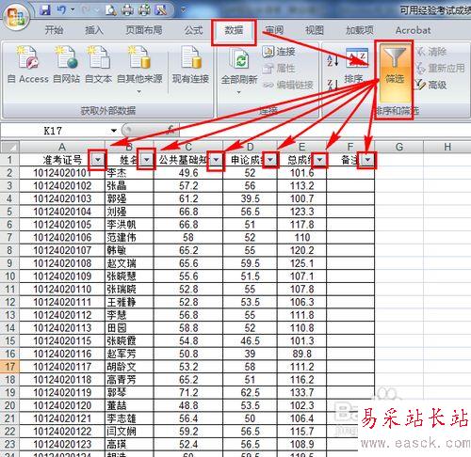Select cell with score 89.8

click(301, 354)
